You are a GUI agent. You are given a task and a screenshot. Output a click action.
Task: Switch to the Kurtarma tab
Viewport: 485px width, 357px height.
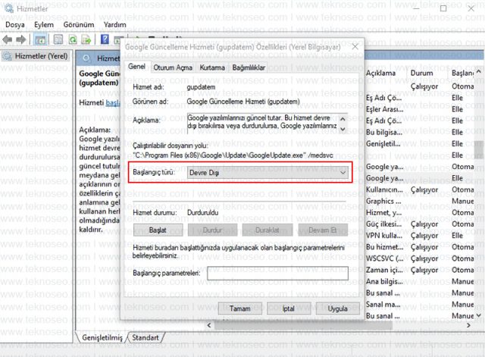212,67
